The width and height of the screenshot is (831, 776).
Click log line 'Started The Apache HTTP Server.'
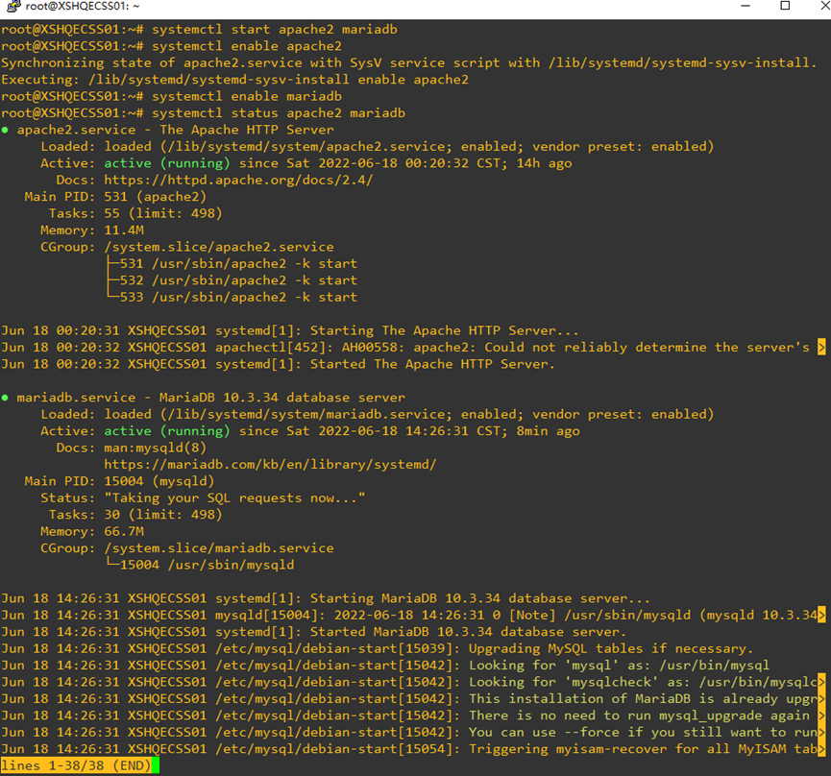click(x=279, y=364)
